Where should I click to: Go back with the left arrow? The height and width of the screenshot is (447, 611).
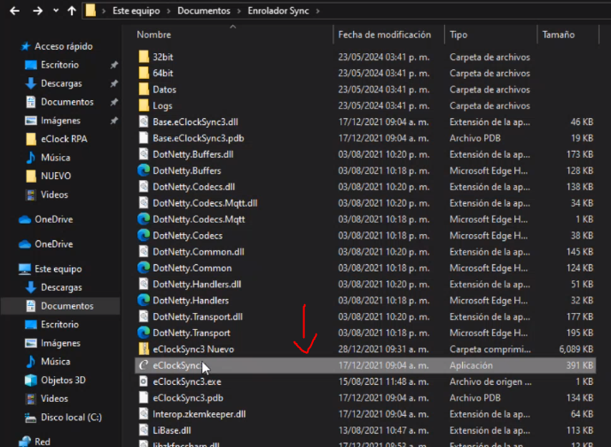[x=15, y=11]
